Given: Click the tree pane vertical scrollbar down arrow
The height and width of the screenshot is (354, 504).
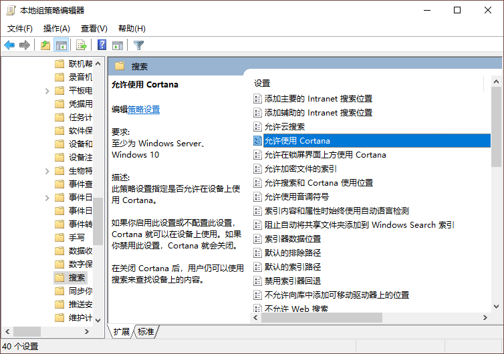Looking at the screenshot, I should (98, 319).
